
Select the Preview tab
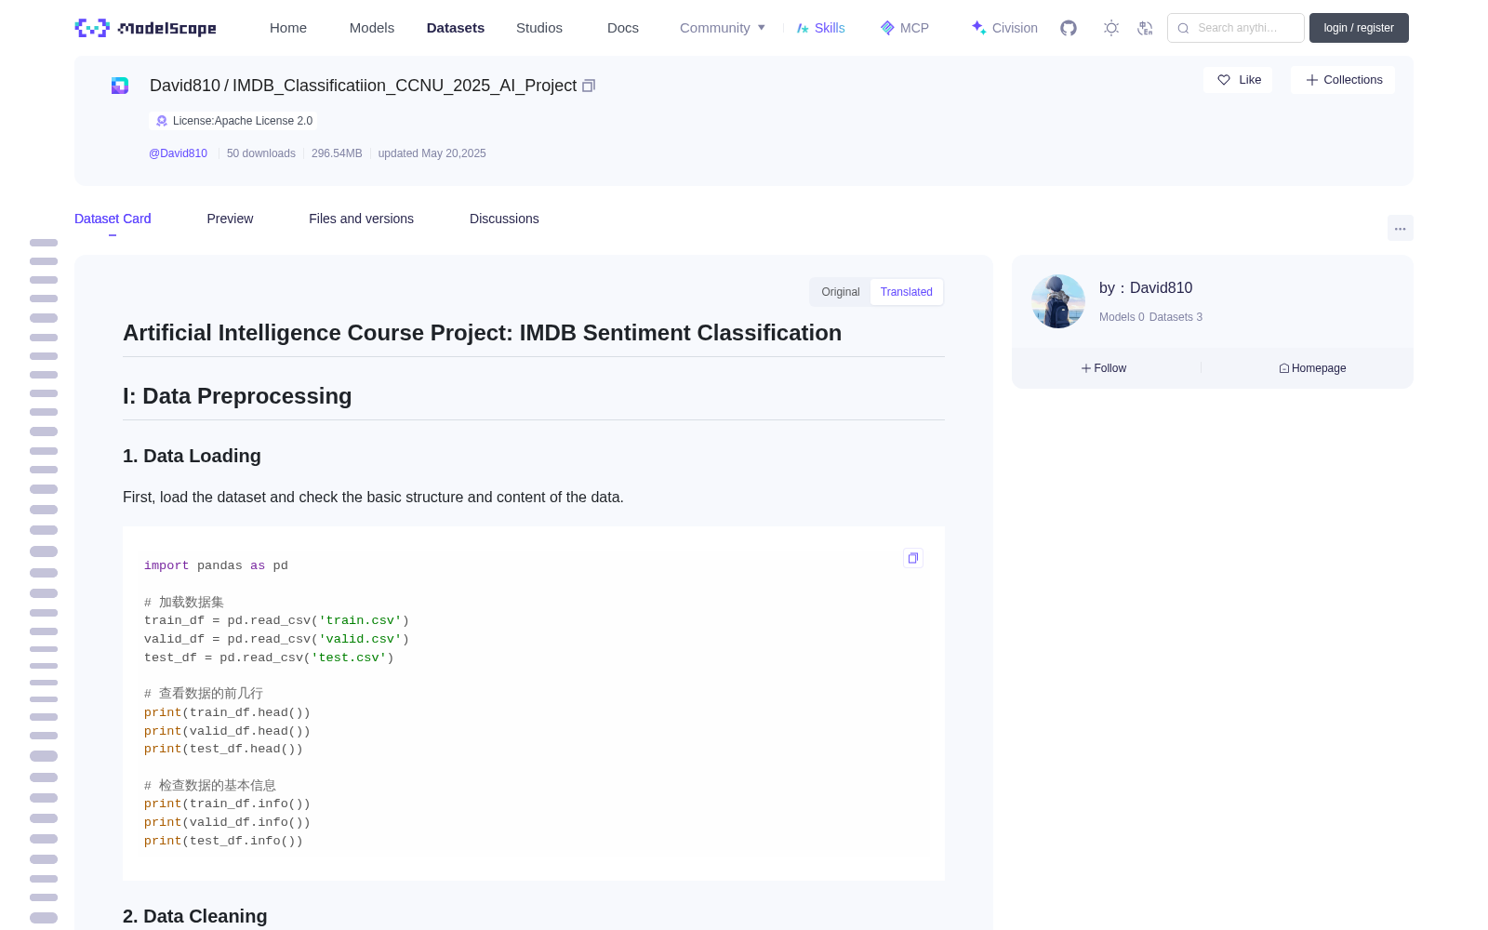pos(230,219)
